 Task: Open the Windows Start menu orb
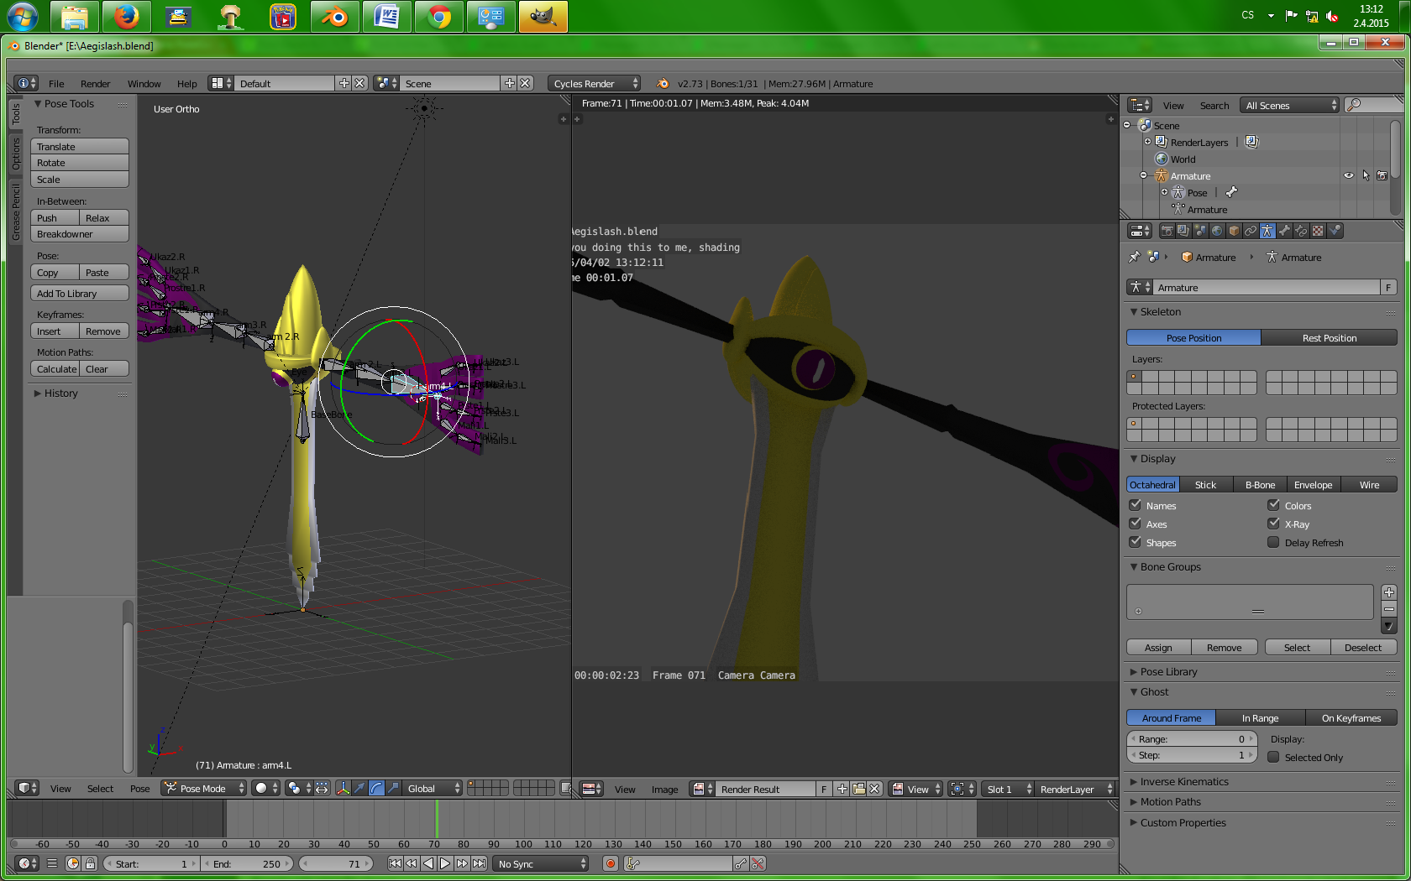click(x=23, y=17)
